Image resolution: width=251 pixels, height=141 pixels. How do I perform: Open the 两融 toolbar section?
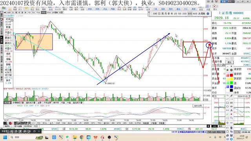[113, 9]
